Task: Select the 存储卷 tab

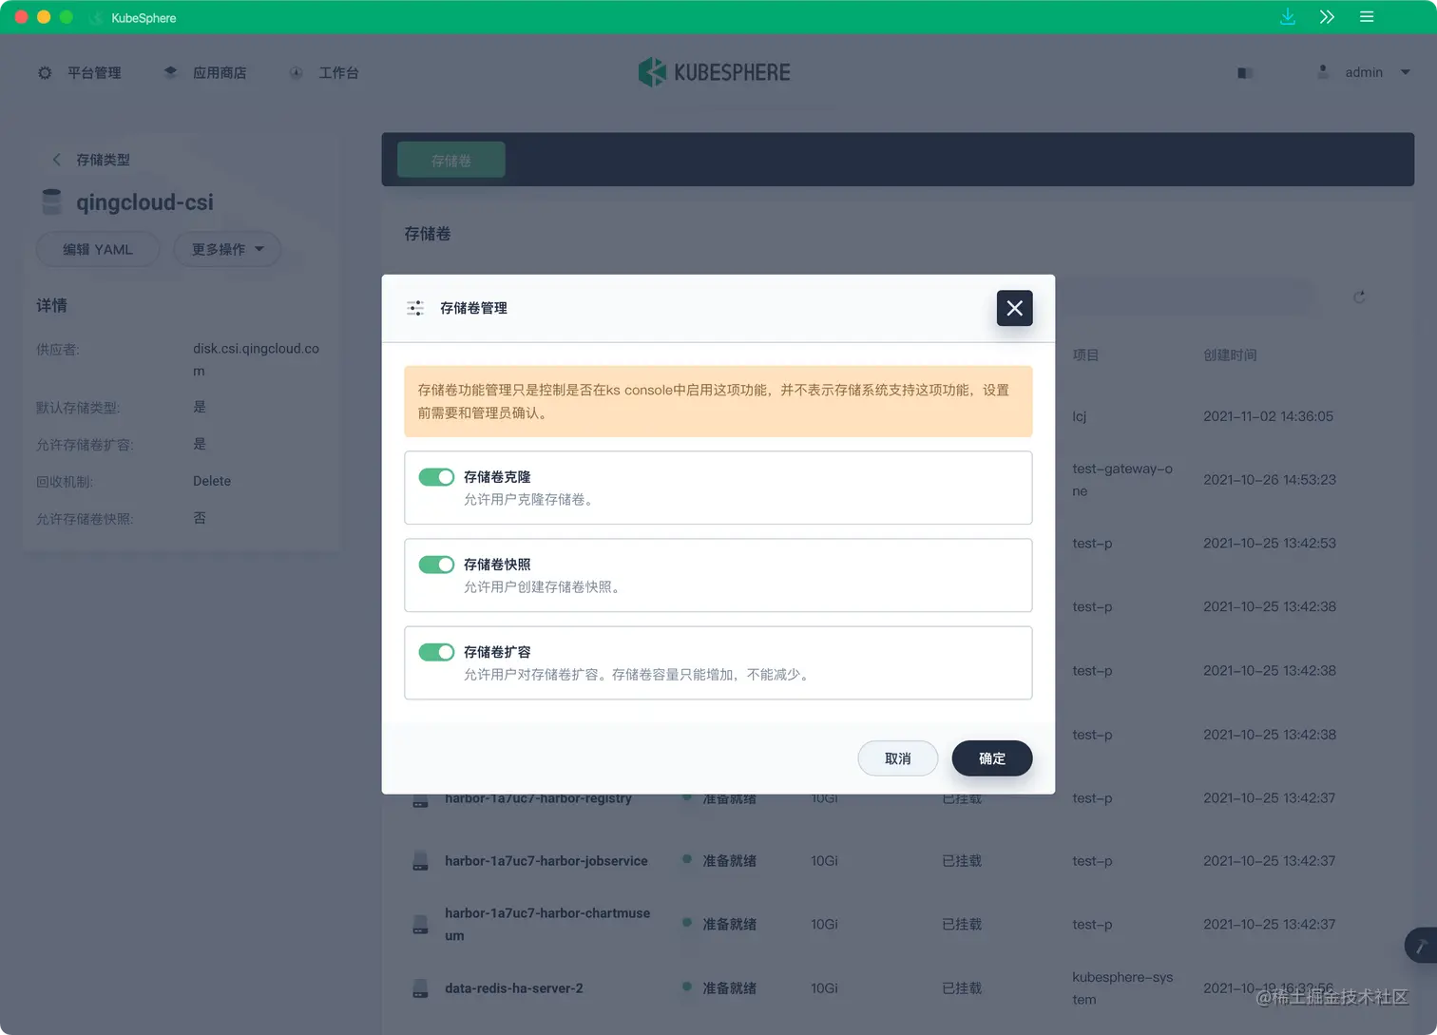Action: 450,161
